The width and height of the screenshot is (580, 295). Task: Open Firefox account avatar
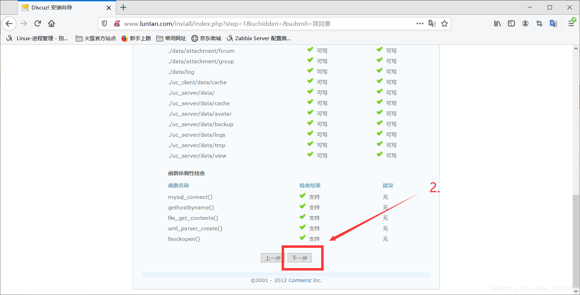tap(525, 23)
